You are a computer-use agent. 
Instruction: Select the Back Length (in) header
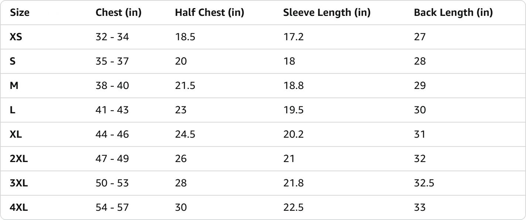(453, 13)
